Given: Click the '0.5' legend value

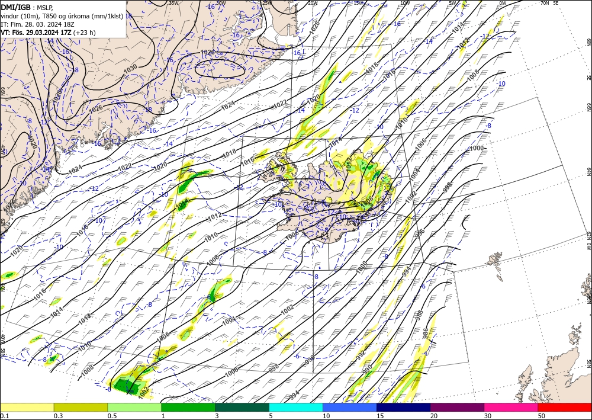Looking at the screenshot, I should tap(112, 416).
